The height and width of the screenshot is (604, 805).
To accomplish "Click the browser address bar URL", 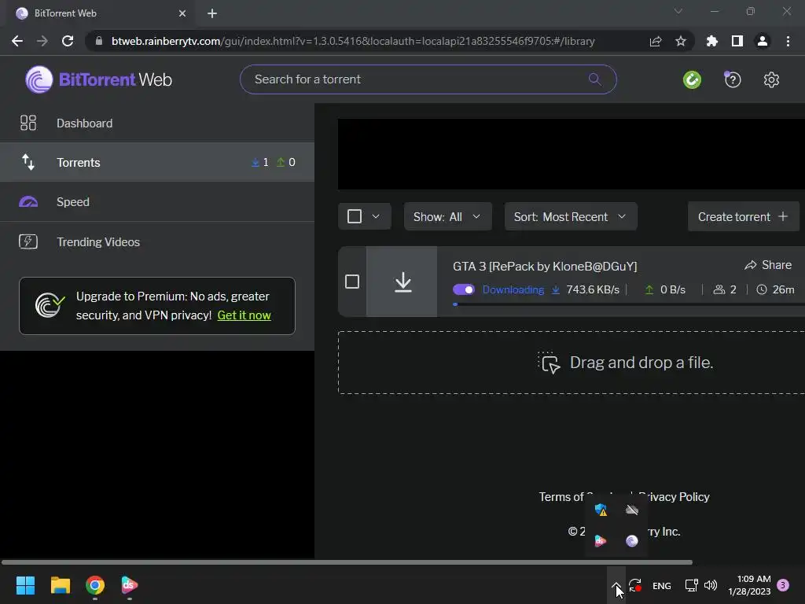I will pyautogui.click(x=353, y=41).
